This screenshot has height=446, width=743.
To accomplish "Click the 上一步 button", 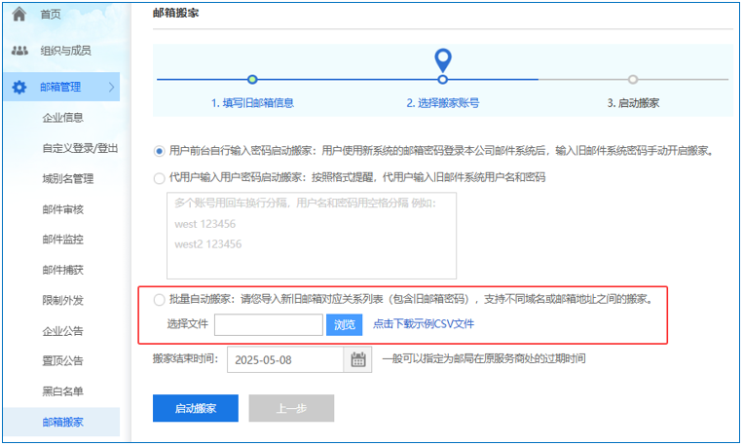I will pos(291,409).
